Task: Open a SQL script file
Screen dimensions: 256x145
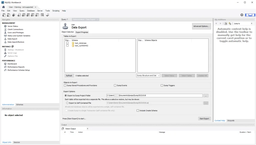Action: coord(8,15)
